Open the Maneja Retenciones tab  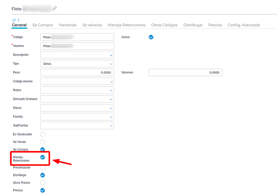pyautogui.click(x=126, y=25)
